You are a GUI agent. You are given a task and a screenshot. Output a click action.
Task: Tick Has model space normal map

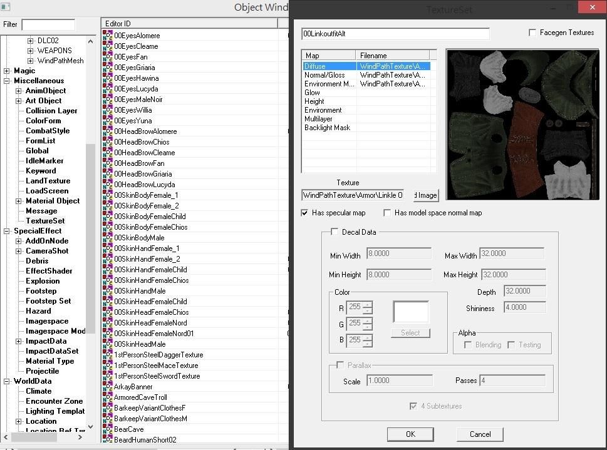387,213
